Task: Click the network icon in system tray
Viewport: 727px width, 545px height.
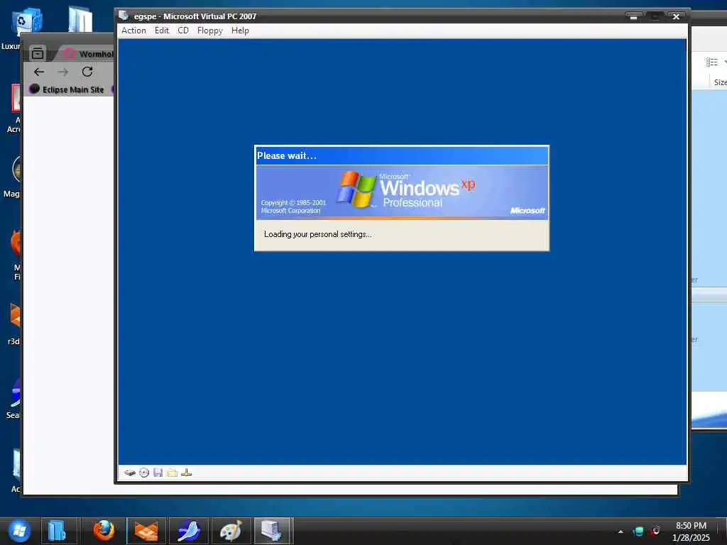Action: (638, 531)
